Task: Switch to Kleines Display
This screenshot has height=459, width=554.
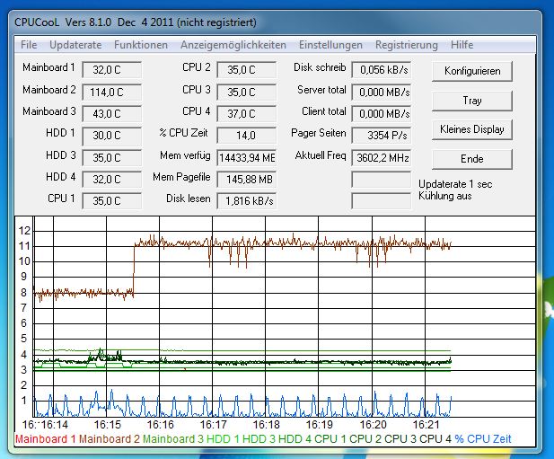Action: coord(472,129)
